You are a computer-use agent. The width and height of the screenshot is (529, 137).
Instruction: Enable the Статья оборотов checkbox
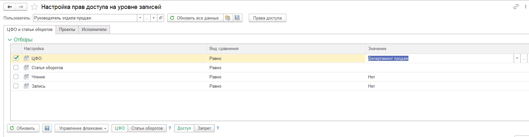16,68
